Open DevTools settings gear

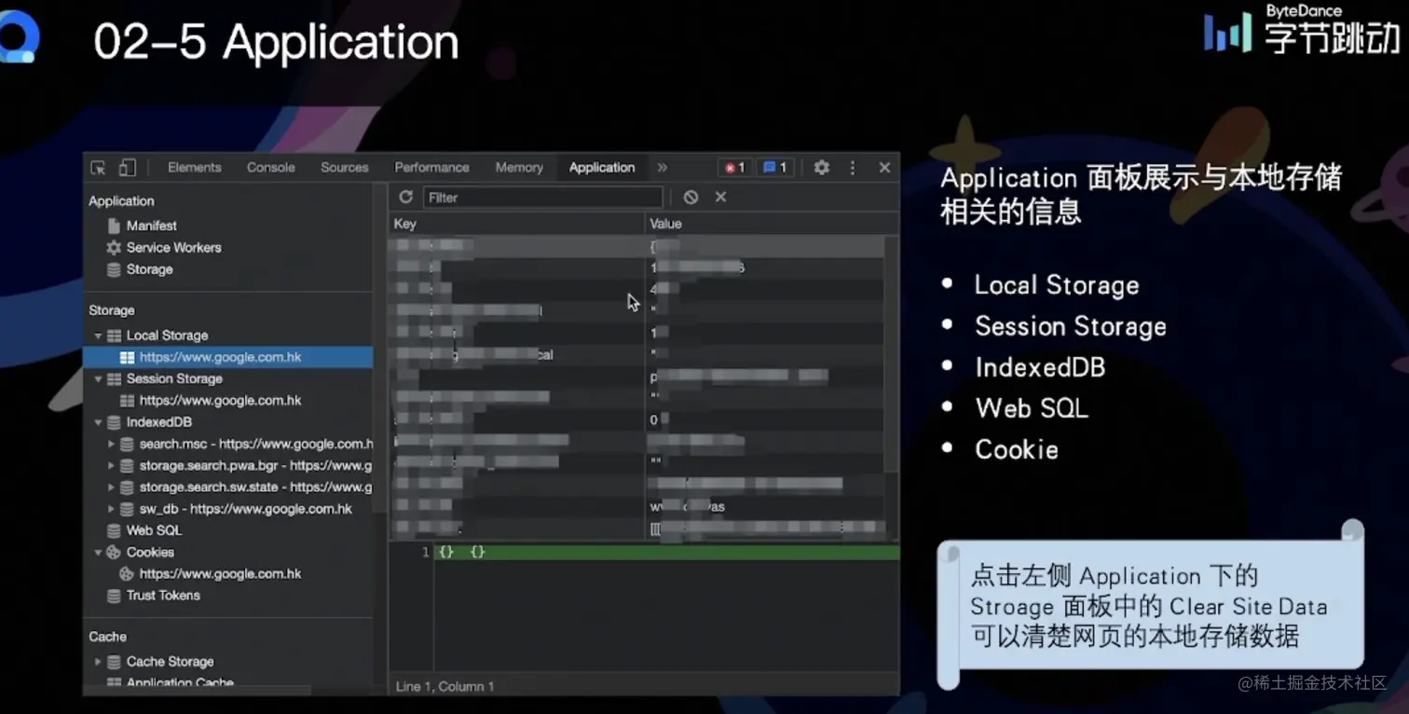point(821,168)
